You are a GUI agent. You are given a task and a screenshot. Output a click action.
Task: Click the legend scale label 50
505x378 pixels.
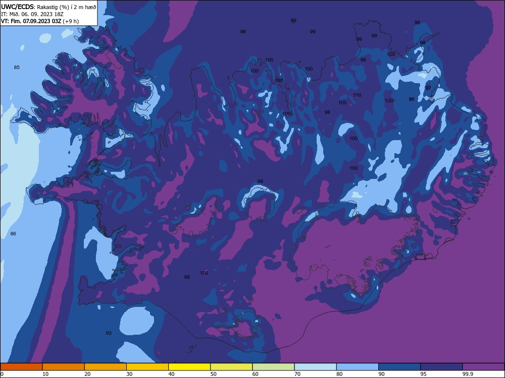pyautogui.click(x=214, y=374)
